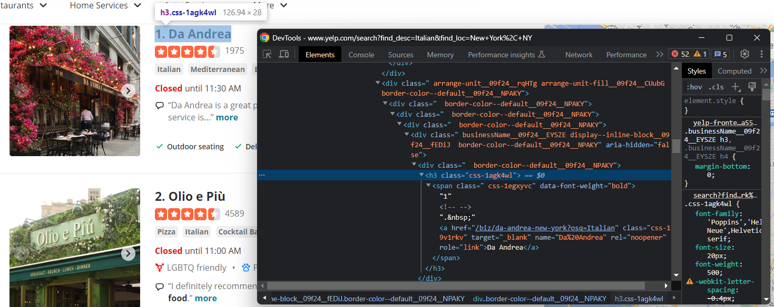Switch to the Console tab
Screen dimensions: 774x307
pyautogui.click(x=361, y=55)
